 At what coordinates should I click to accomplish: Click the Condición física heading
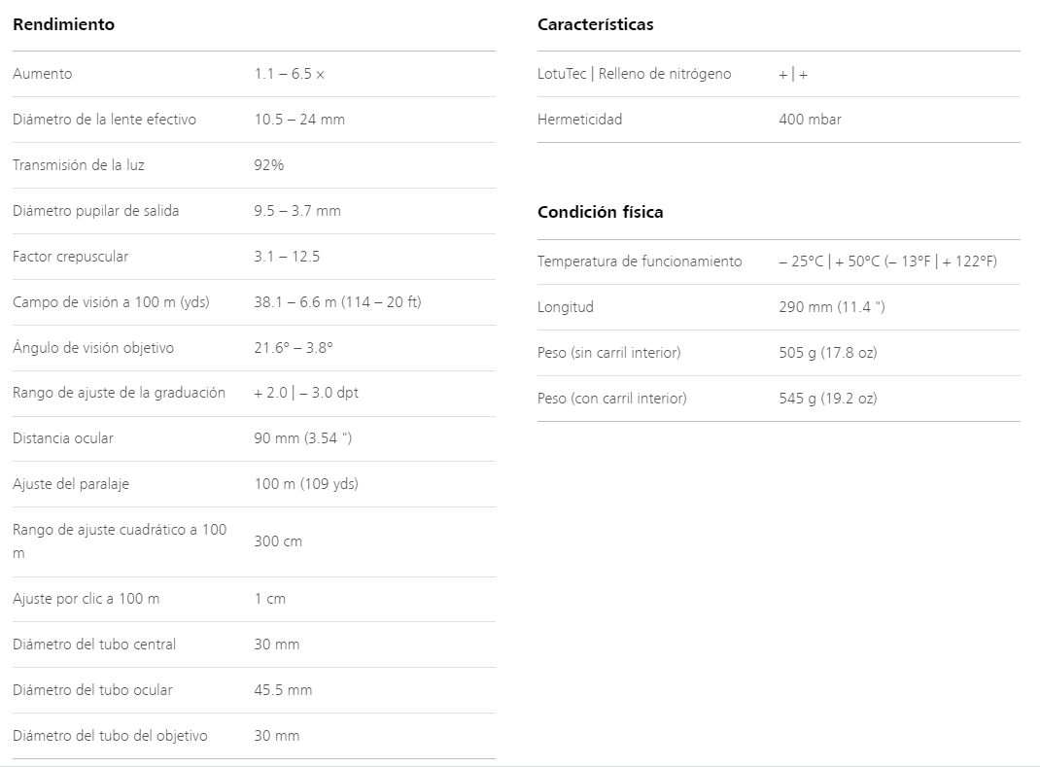pos(601,212)
